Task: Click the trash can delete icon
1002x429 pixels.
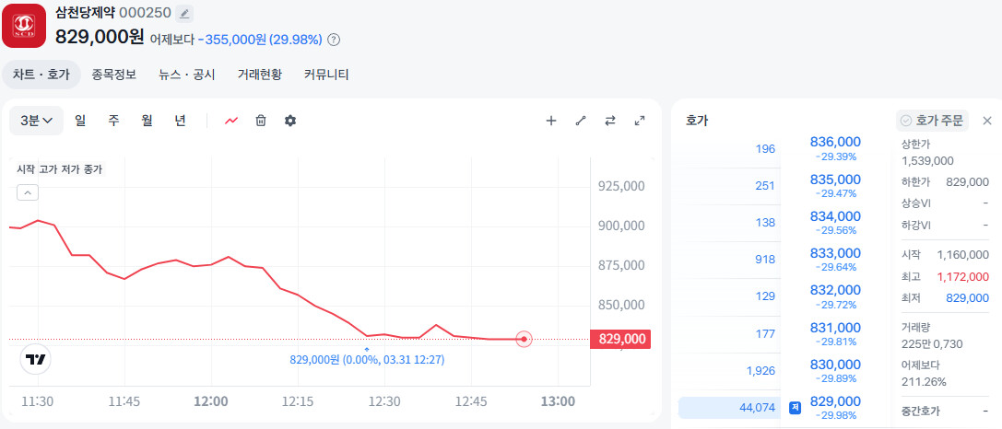Action: point(261,121)
